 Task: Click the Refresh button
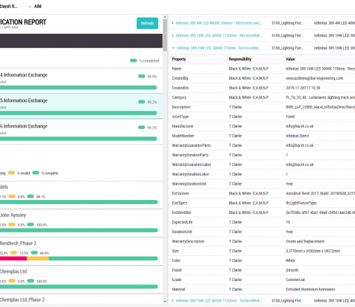[147, 23]
